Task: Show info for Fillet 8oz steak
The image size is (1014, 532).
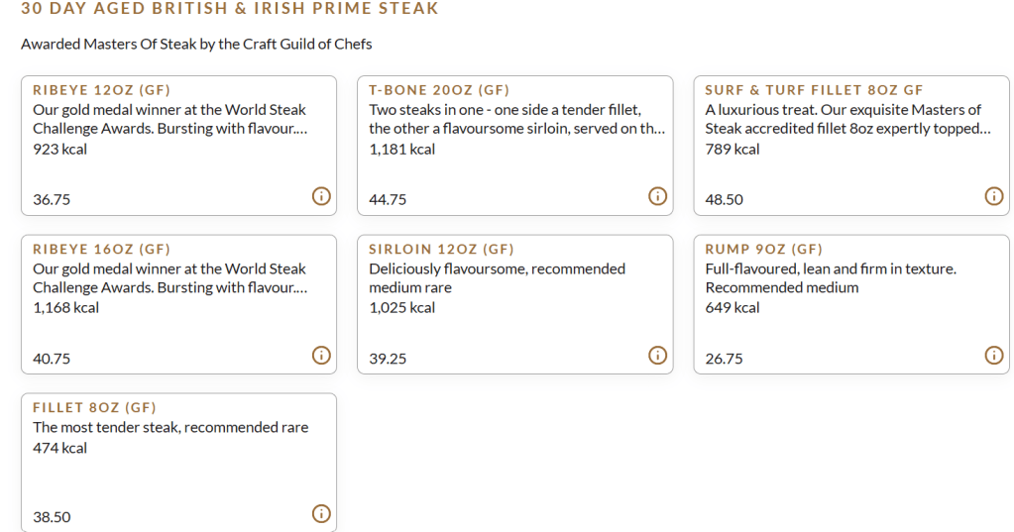Action: pos(320,513)
